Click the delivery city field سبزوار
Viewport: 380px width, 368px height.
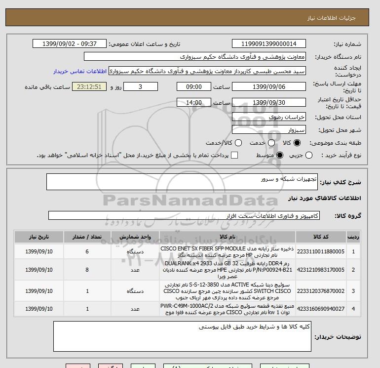269,130
